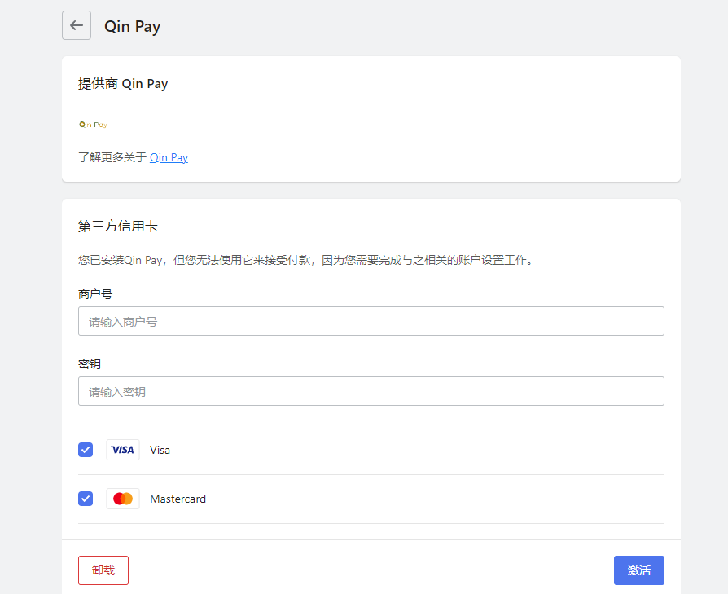Viewport: 728px width, 594px height.
Task: Click the Visa card logo
Action: point(123,450)
